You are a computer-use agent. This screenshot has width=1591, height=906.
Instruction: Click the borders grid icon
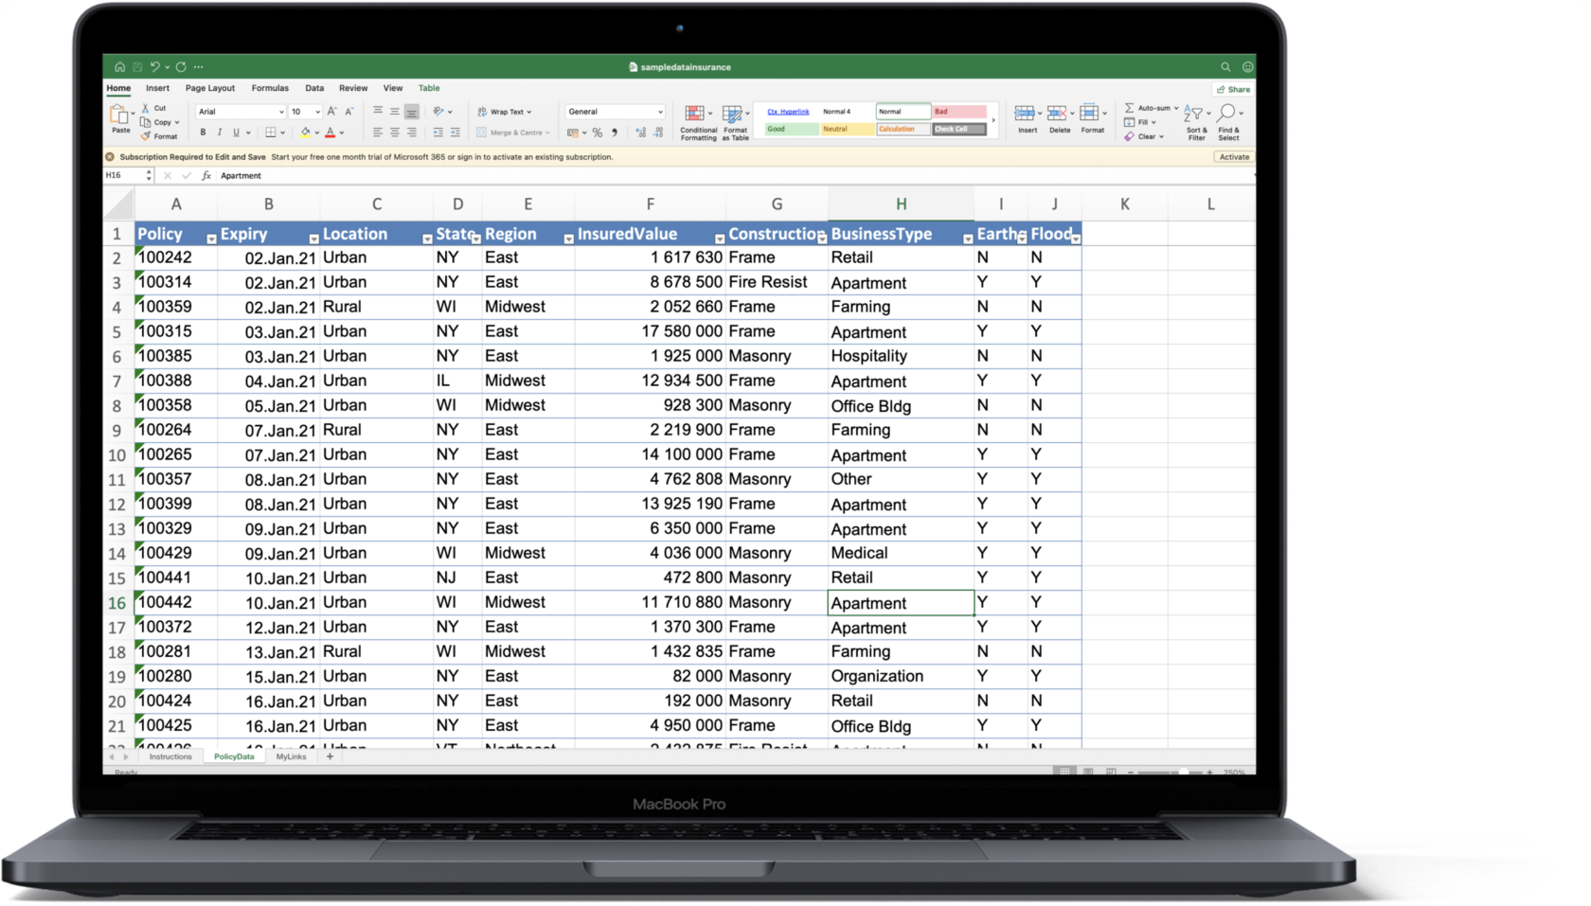pos(271,133)
